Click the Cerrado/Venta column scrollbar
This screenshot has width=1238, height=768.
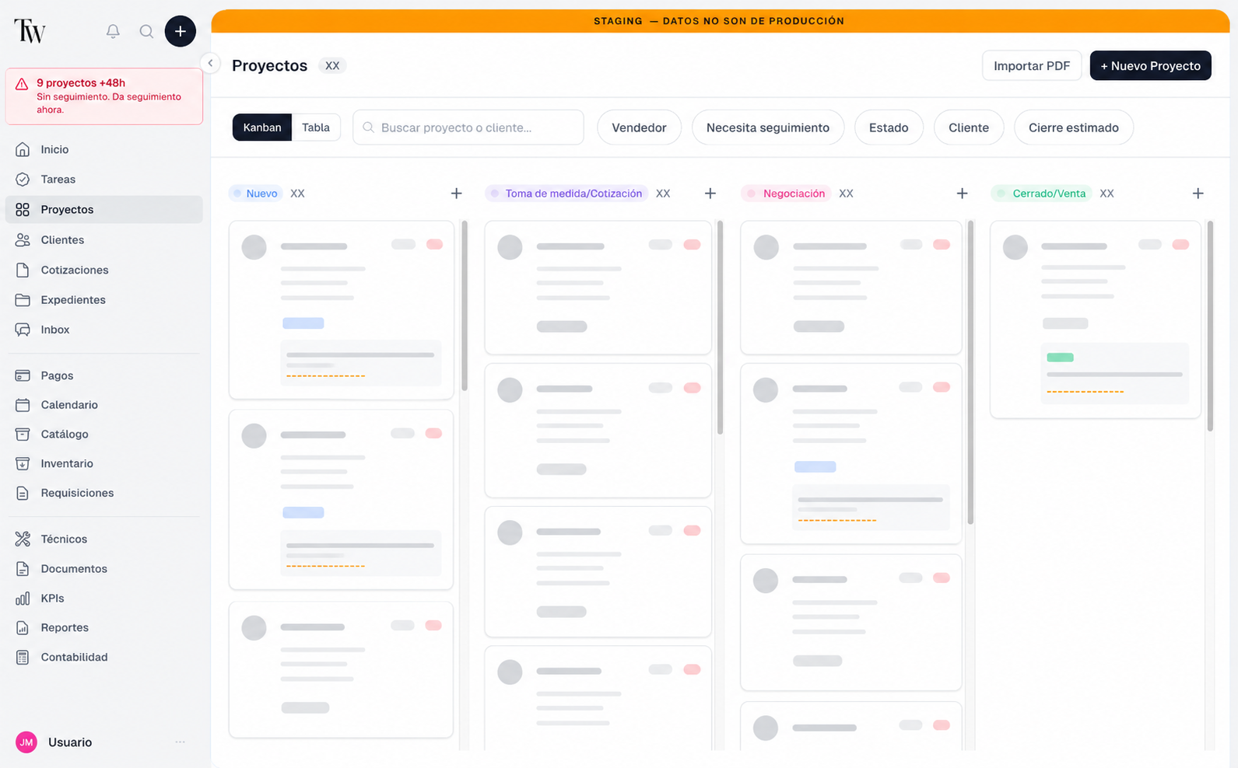click(1210, 326)
